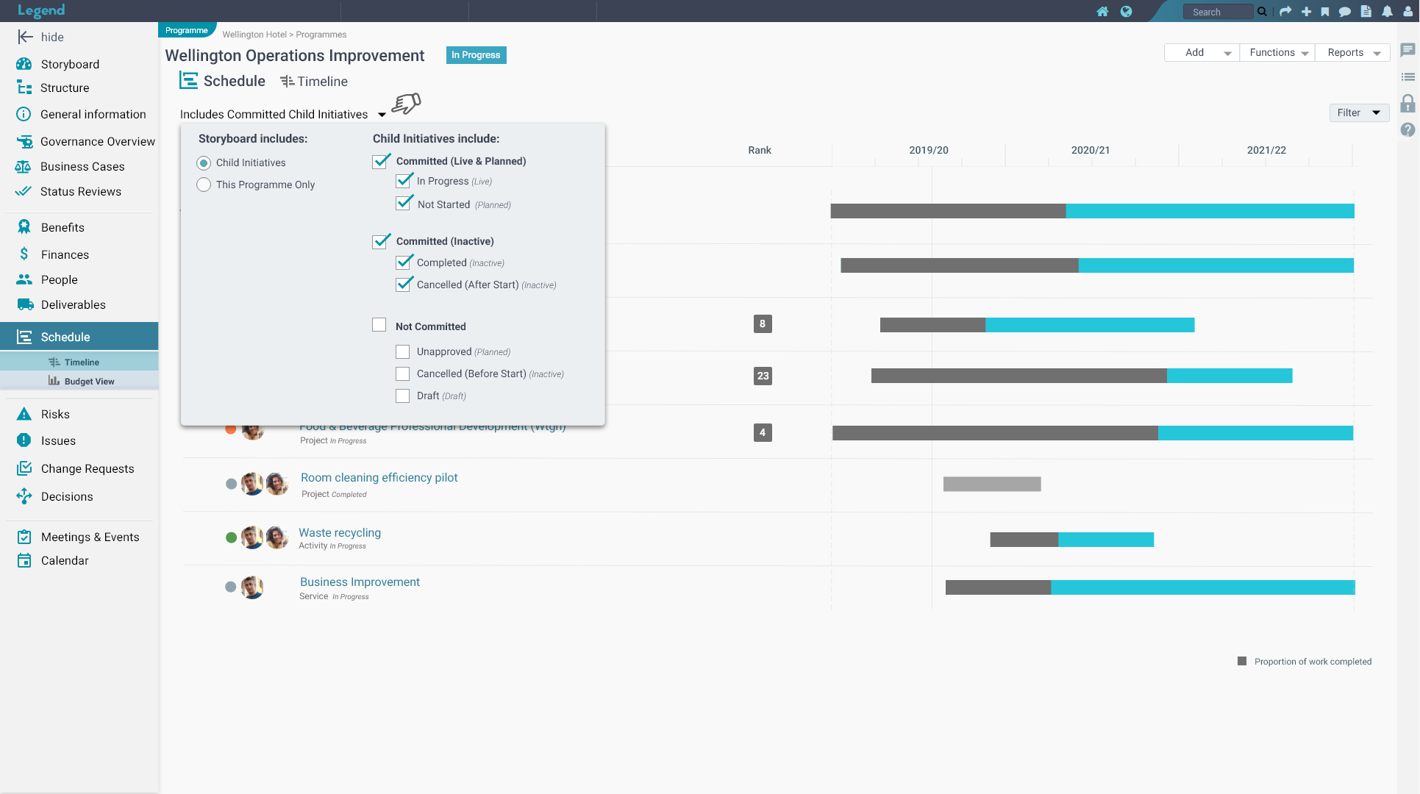Click the bookmark icon in top bar
Screen dimensions: 1420x794
[x=1325, y=12]
